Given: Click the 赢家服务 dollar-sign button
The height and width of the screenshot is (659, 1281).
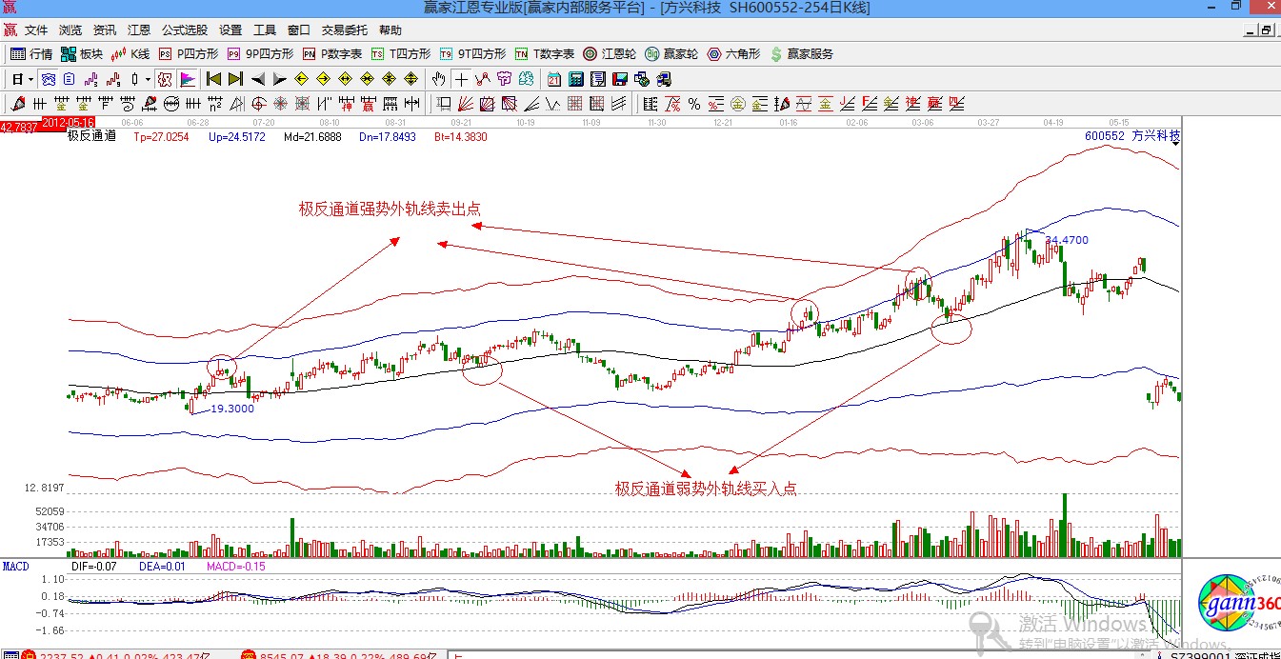Looking at the screenshot, I should [x=801, y=54].
